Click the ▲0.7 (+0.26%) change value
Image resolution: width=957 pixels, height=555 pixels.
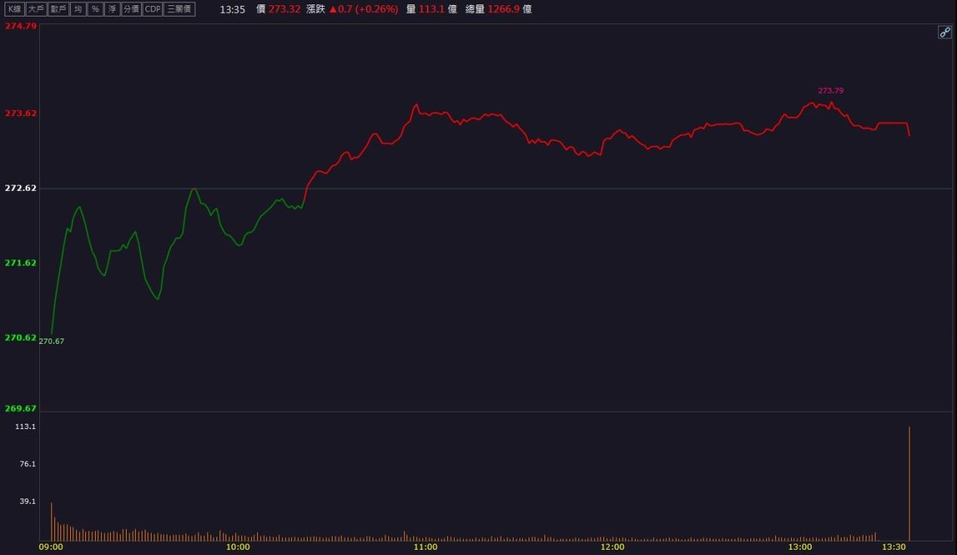tap(363, 9)
